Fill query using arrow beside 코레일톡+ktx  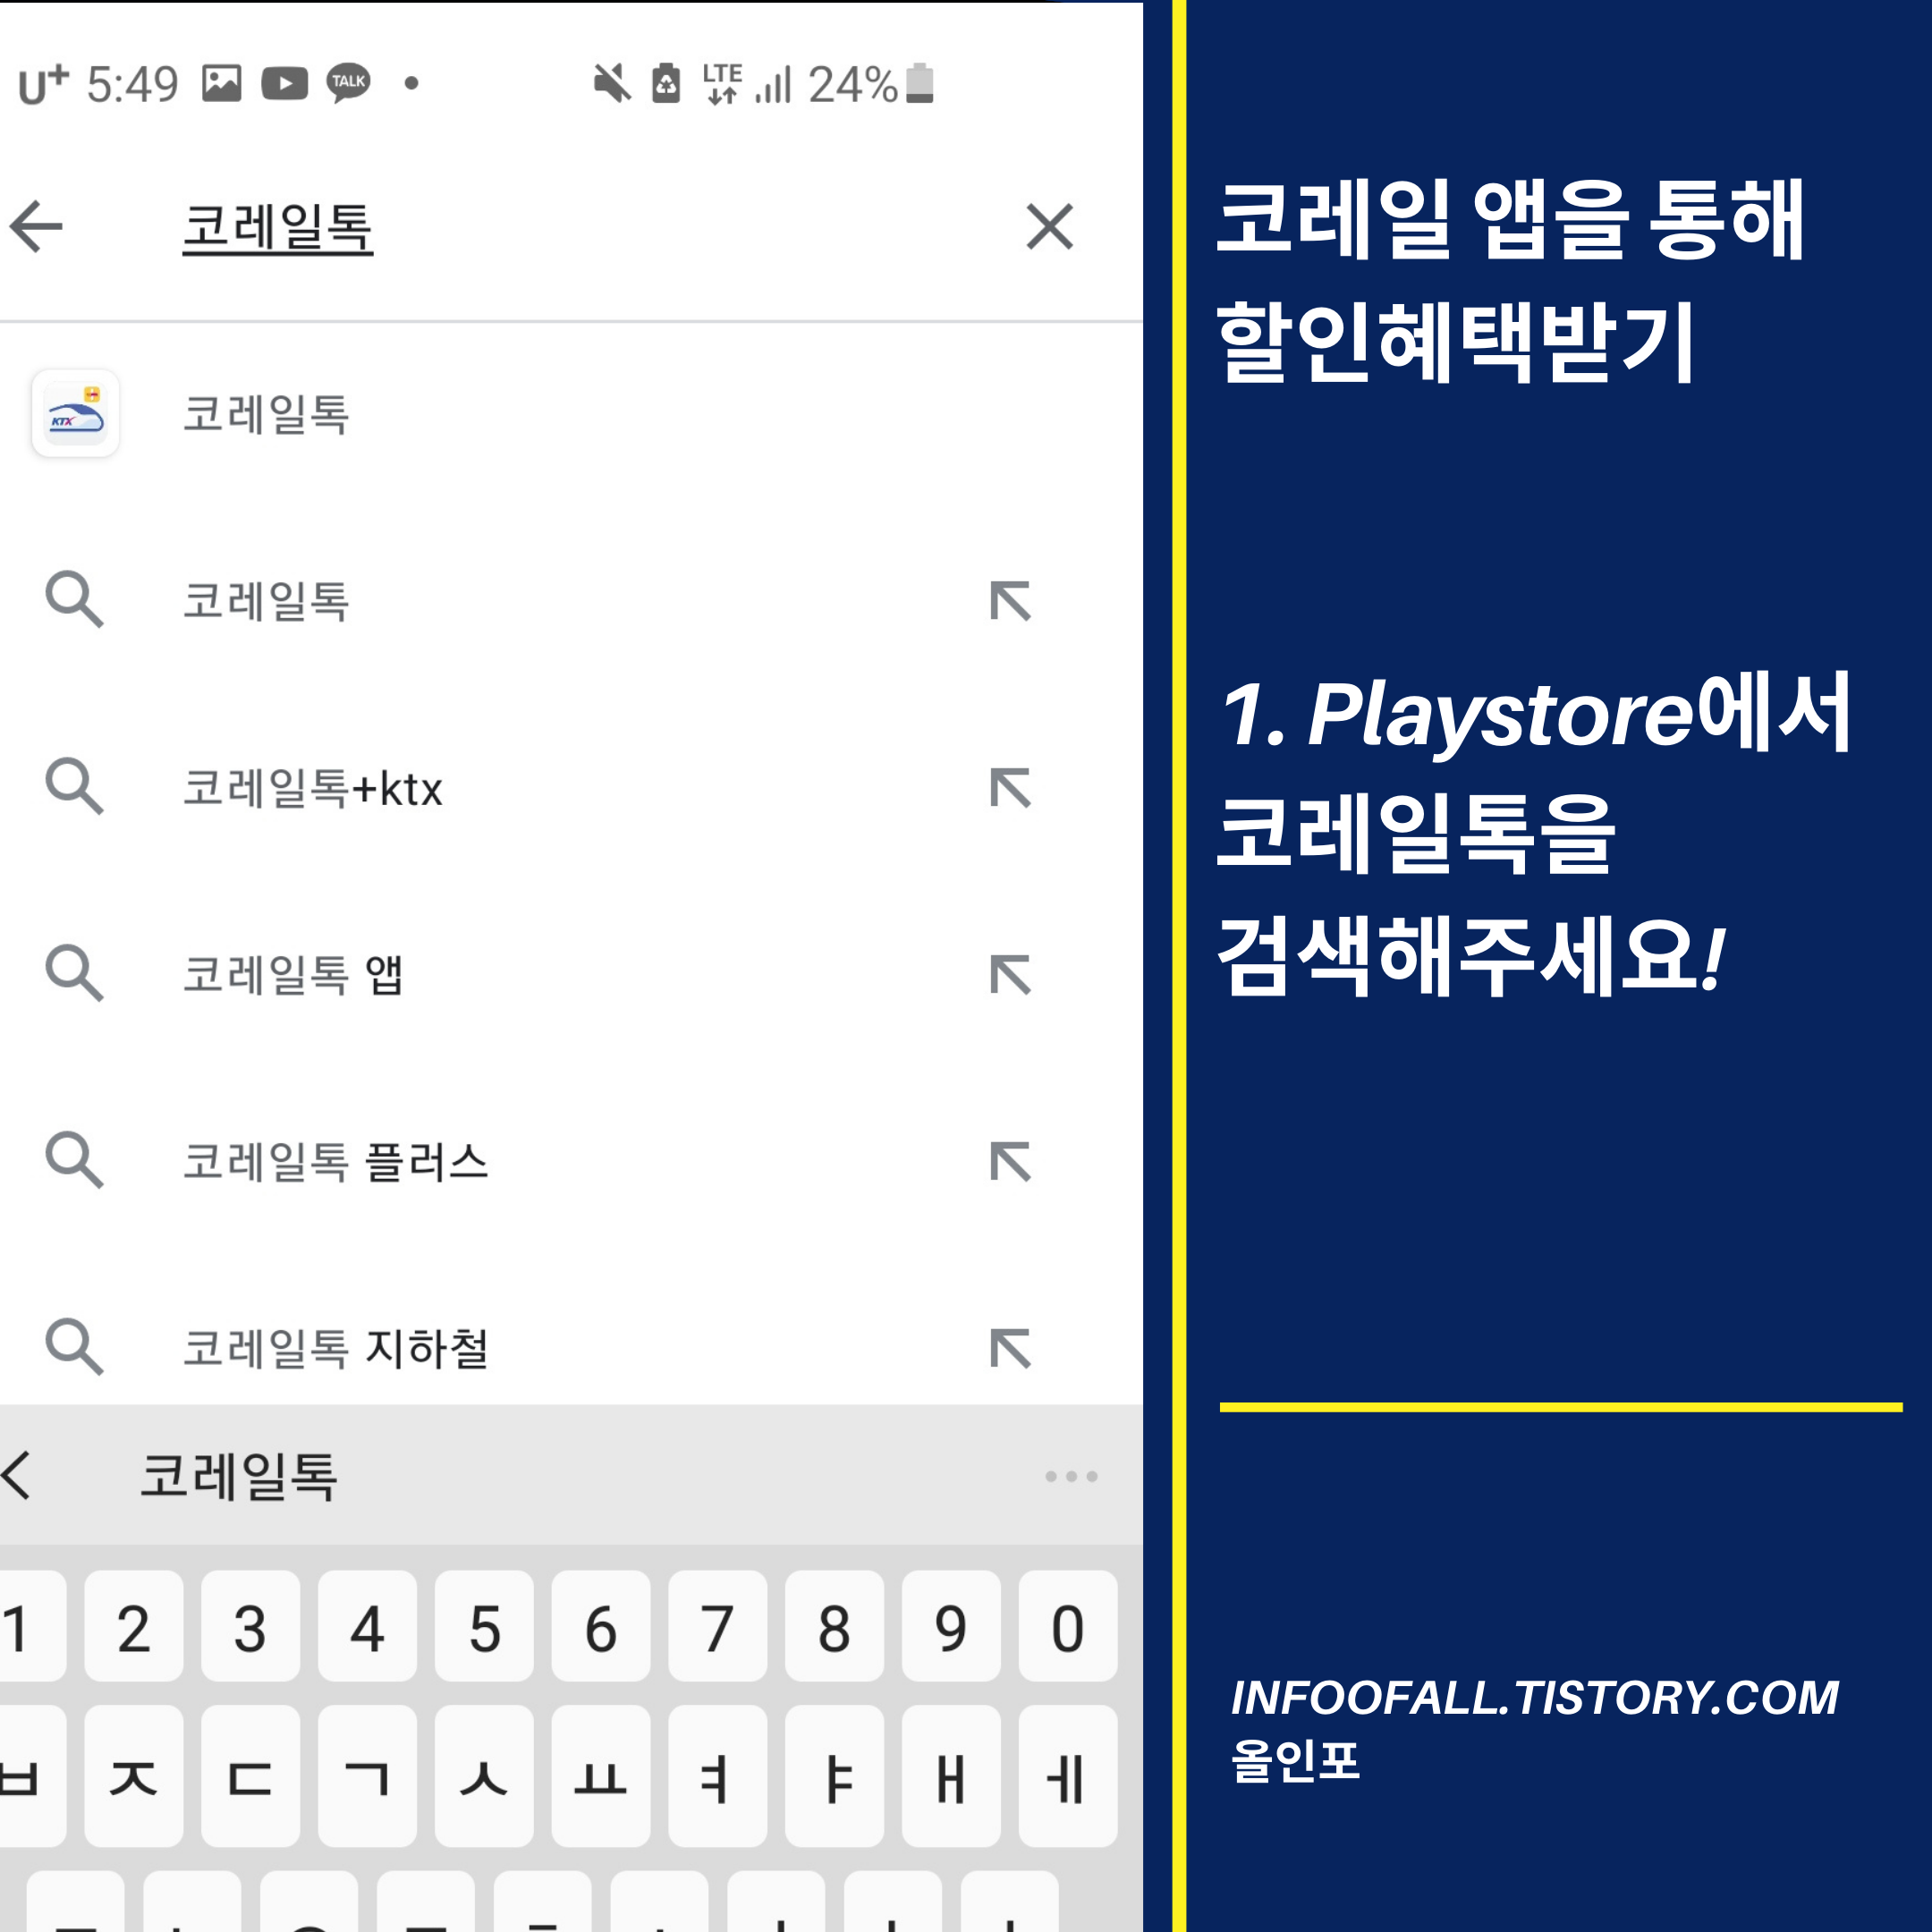1010,788
